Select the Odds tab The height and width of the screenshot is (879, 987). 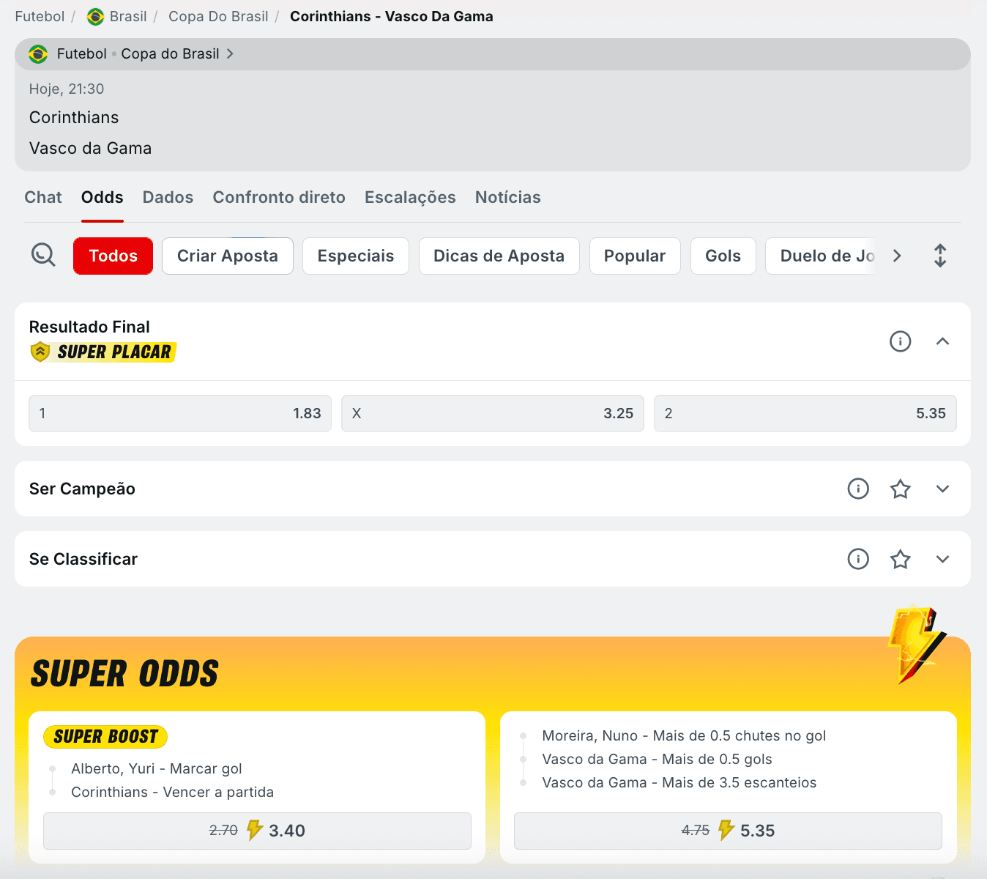[x=103, y=197]
